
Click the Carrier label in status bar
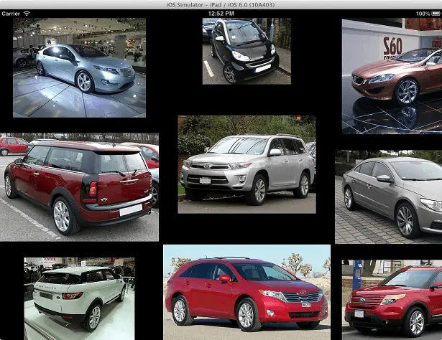click(x=11, y=14)
